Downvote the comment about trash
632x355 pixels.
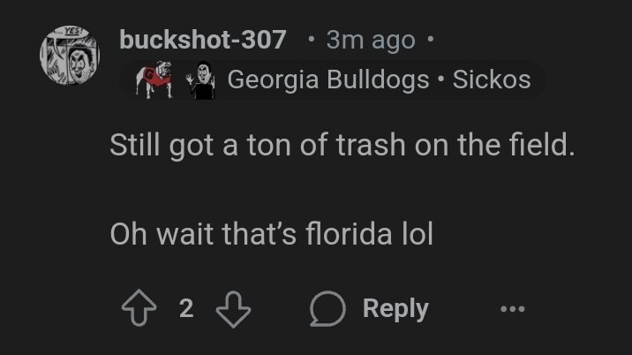tap(234, 309)
